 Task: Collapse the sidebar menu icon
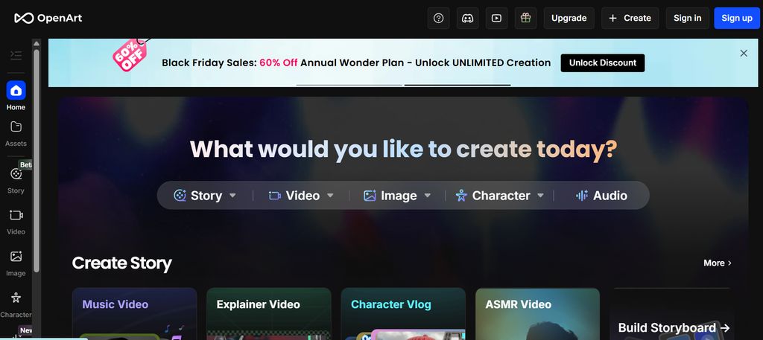click(16, 55)
